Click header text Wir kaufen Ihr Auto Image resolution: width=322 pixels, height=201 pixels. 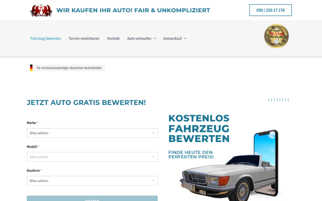133,10
